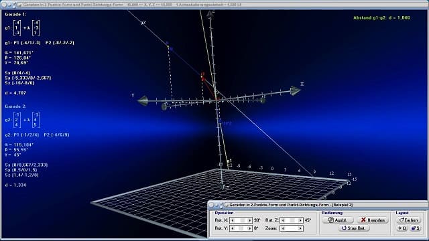
Task: Click the Beenden button with red X
Action: coord(373,220)
